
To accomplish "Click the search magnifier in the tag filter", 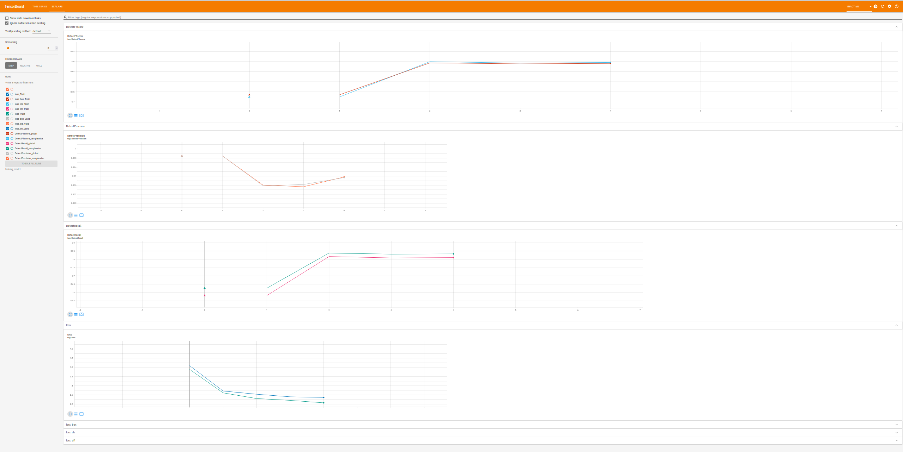I will pos(65,17).
